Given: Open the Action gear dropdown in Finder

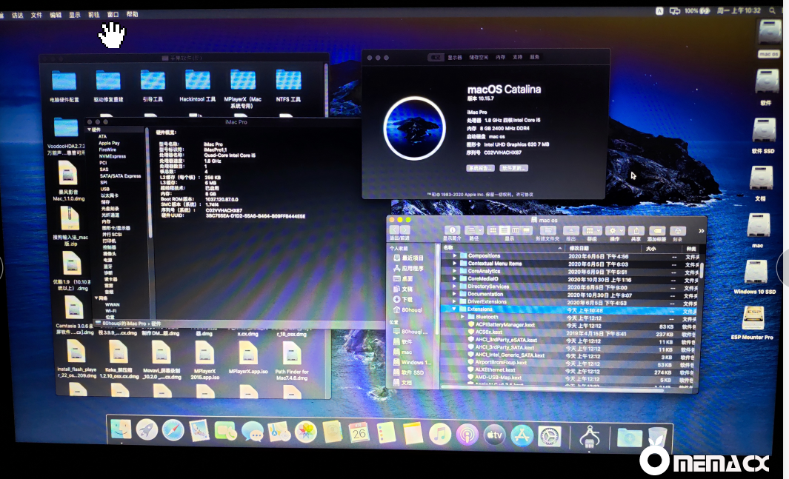Looking at the screenshot, I should click(615, 231).
